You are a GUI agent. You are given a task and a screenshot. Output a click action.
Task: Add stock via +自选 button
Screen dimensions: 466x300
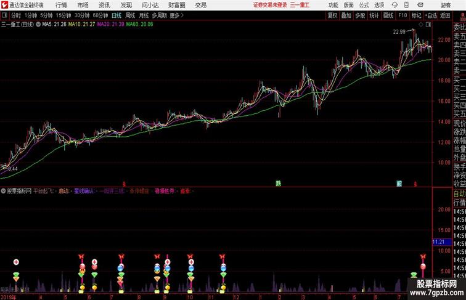click(431, 15)
